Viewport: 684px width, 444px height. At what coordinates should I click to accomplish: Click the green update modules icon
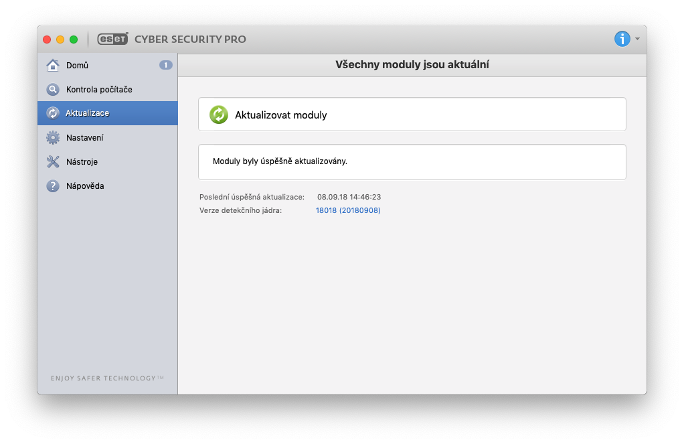tap(219, 115)
